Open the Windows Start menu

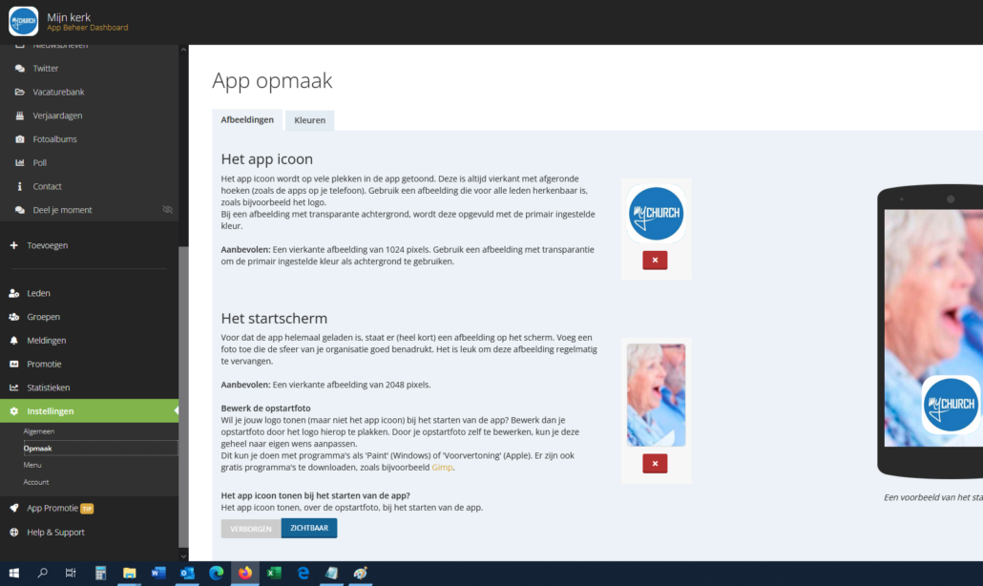(13, 573)
